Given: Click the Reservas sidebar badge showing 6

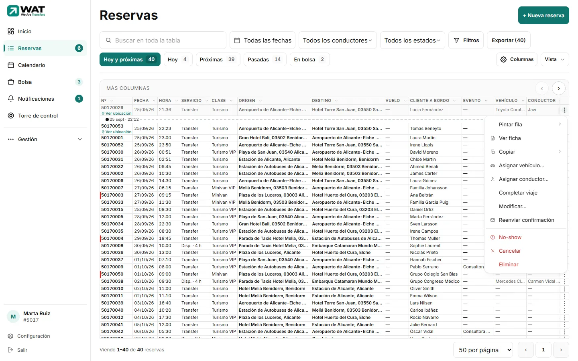Looking at the screenshot, I should [79, 48].
